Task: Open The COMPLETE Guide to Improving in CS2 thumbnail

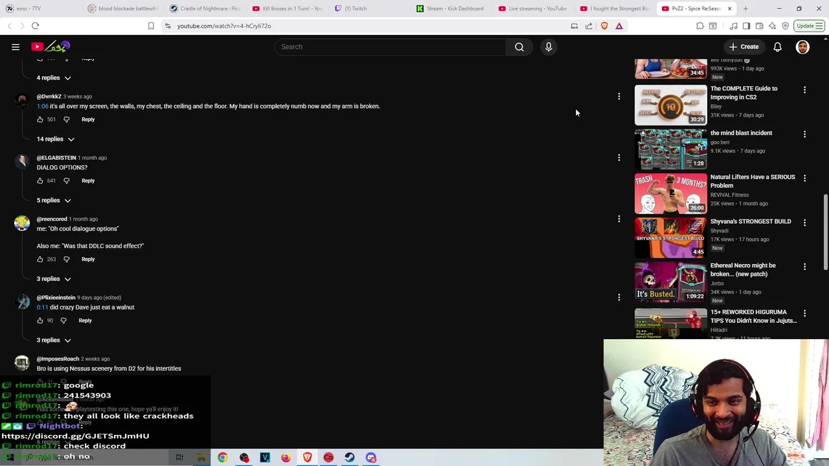Action: tap(670, 105)
